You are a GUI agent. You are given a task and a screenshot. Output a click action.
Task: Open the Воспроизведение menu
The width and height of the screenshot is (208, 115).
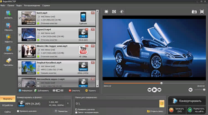click(x=32, y=6)
